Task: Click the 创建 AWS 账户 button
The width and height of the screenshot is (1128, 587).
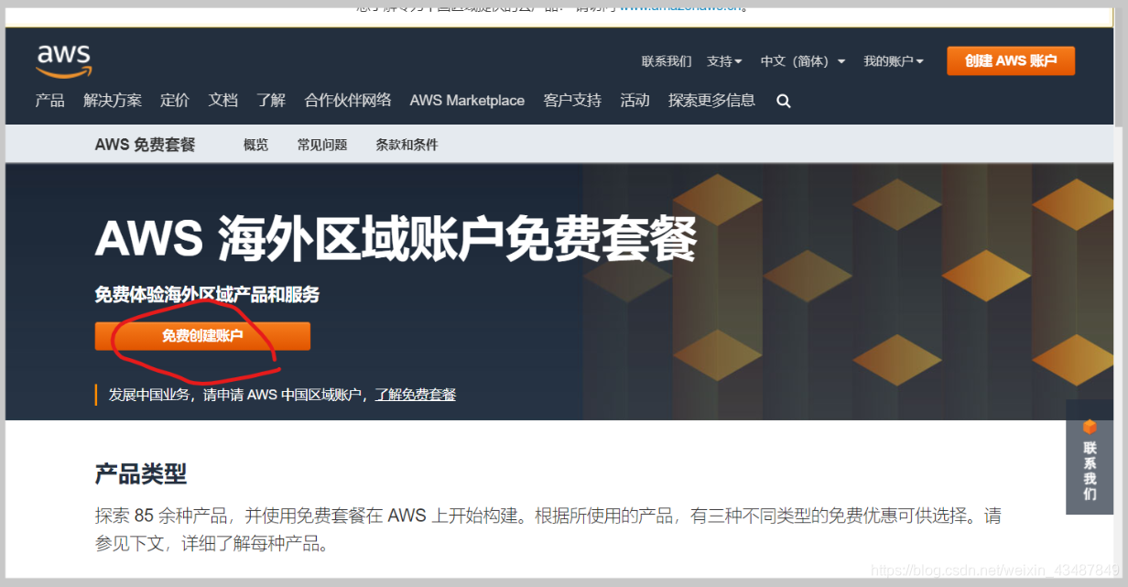Action: [x=1011, y=60]
